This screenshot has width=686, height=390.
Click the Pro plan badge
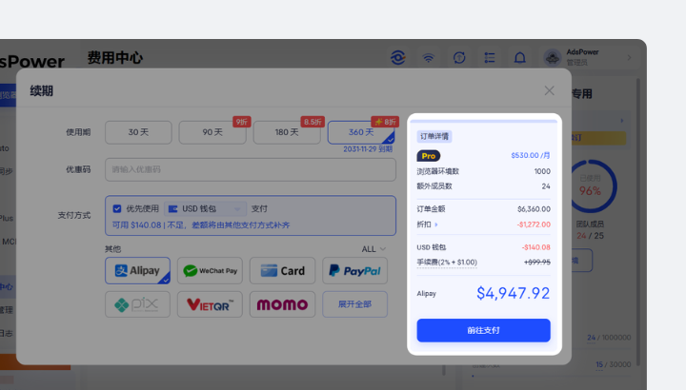pos(429,156)
